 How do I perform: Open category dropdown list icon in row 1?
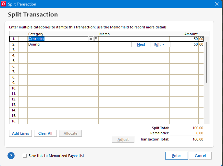click(91, 39)
